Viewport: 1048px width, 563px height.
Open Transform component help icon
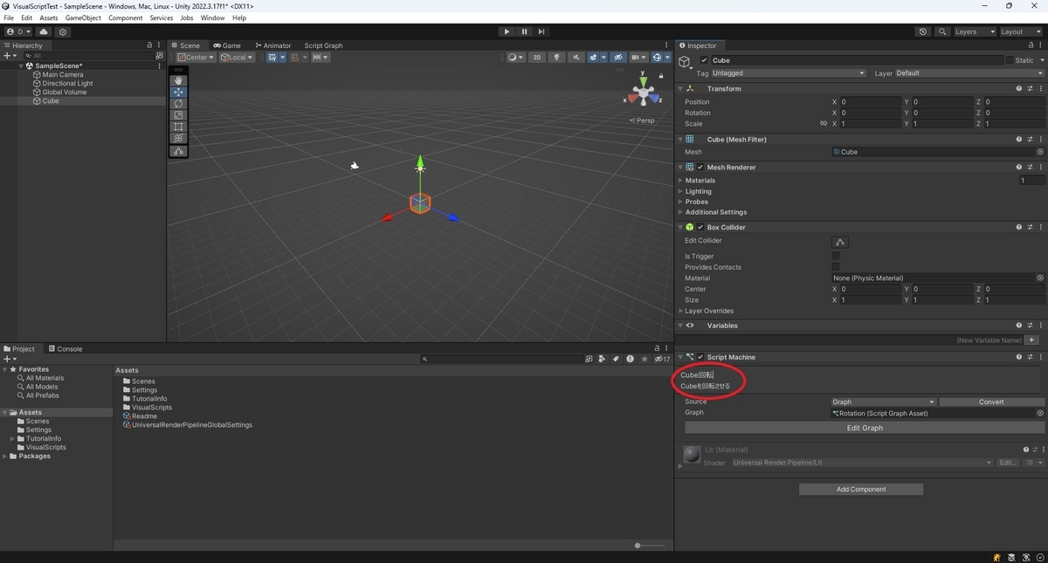tap(1019, 88)
